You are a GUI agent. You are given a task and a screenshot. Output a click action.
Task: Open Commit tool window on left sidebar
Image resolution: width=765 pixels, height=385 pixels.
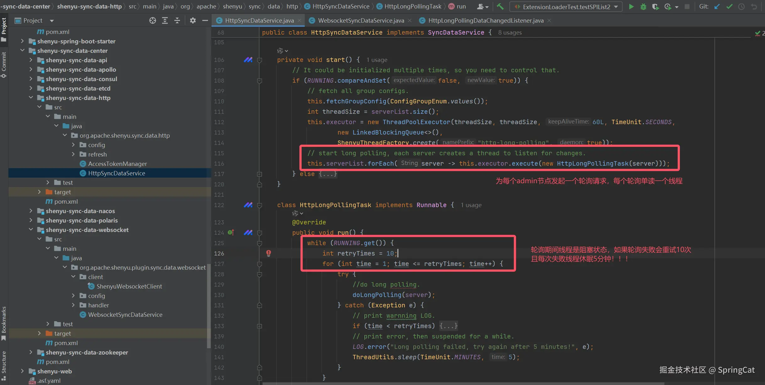(4, 64)
